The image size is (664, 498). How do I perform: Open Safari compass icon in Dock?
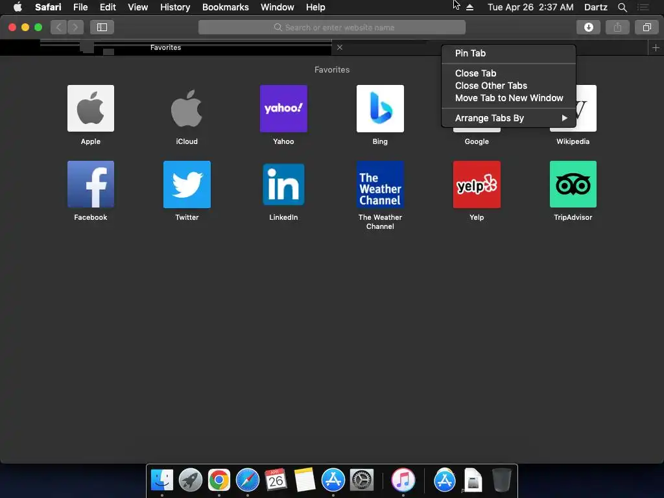click(247, 480)
